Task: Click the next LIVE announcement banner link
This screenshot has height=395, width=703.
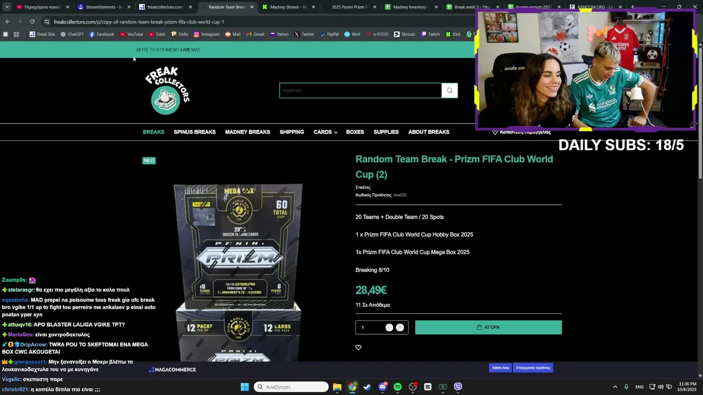Action: click(168, 50)
